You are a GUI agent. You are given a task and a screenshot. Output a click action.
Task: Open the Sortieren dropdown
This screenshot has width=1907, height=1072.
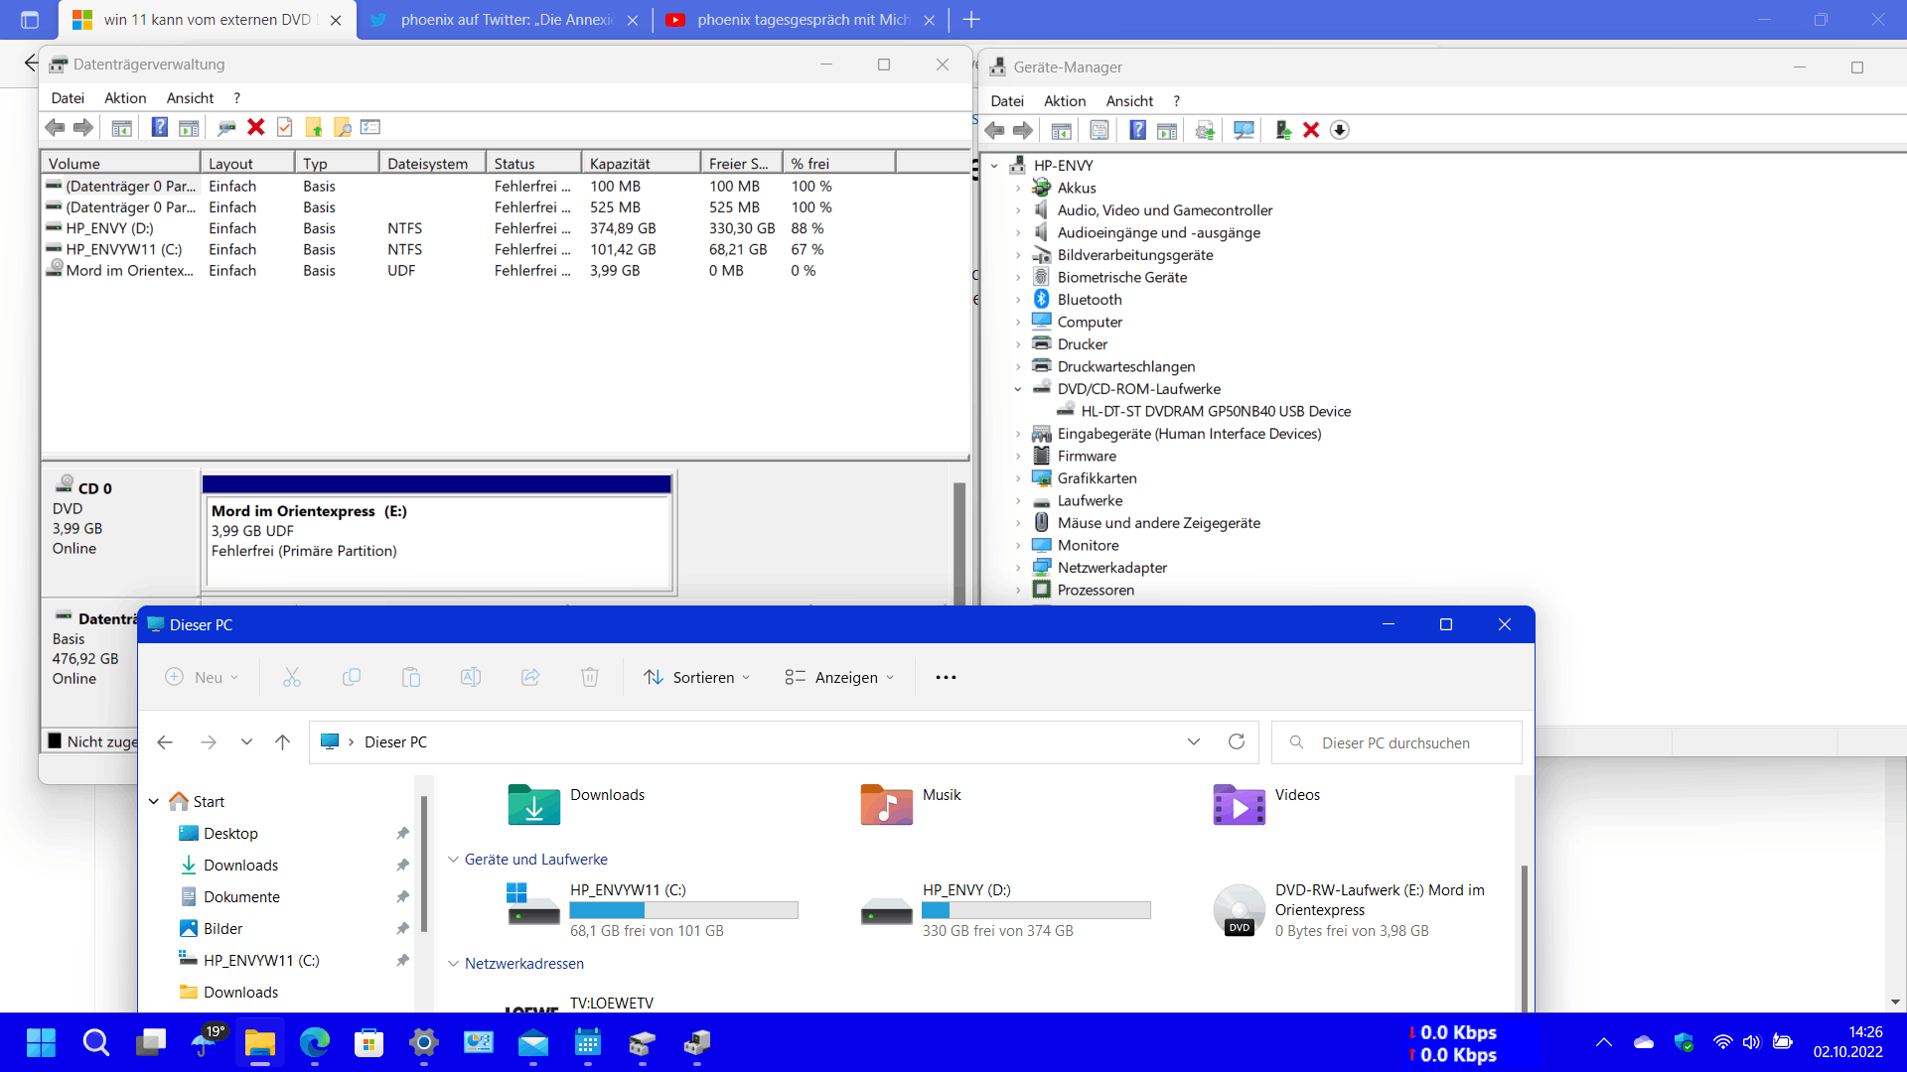point(697,677)
